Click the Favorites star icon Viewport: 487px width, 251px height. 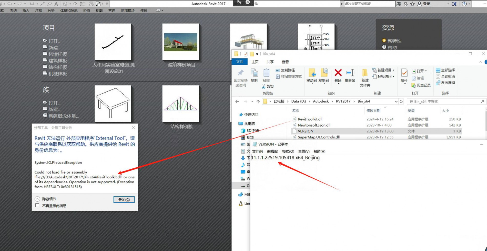coord(412,4)
